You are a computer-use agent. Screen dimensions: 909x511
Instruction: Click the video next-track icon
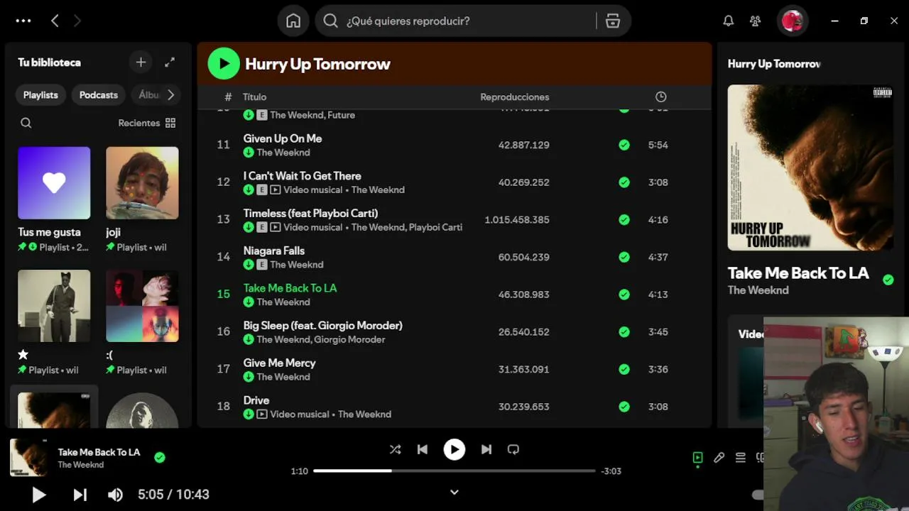click(80, 495)
